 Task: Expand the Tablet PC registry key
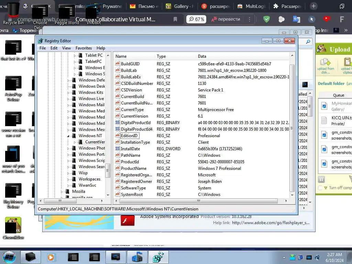coord(75,55)
